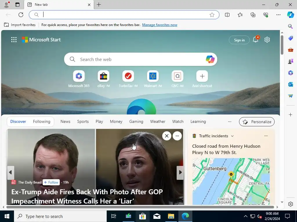Click Sign in button
Viewport: 297px width, 222px height.
pyautogui.click(x=239, y=40)
